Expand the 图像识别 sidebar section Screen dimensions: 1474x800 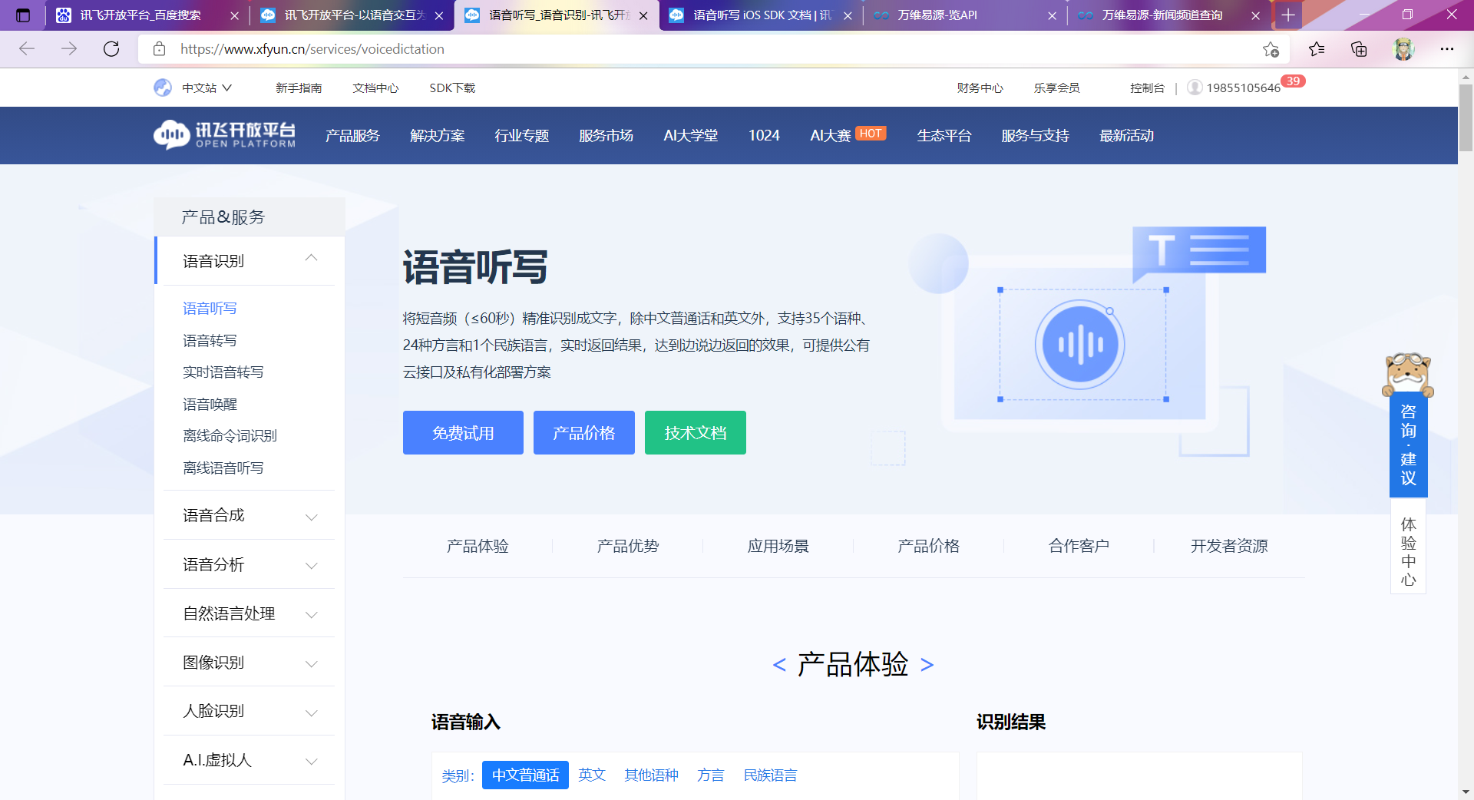[x=311, y=664]
